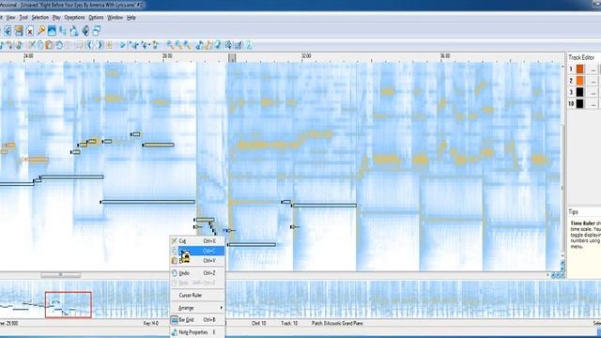
Task: Choose highlighted Copy in the context menu
Action: coord(197,251)
